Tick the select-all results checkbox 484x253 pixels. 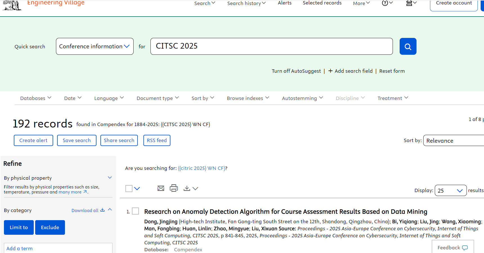tap(129, 188)
